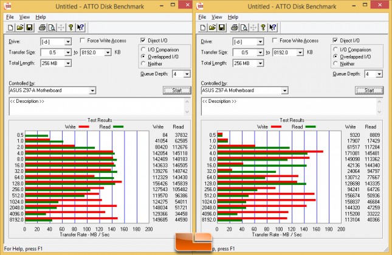Click Open folder icon in left window
This screenshot has width=392, height=255.
pyautogui.click(x=20, y=27)
